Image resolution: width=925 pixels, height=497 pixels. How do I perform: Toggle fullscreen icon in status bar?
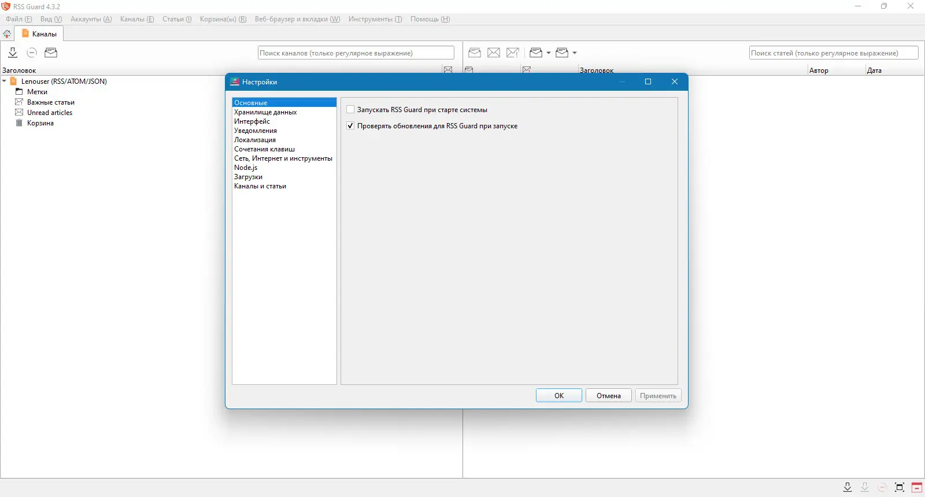[900, 487]
